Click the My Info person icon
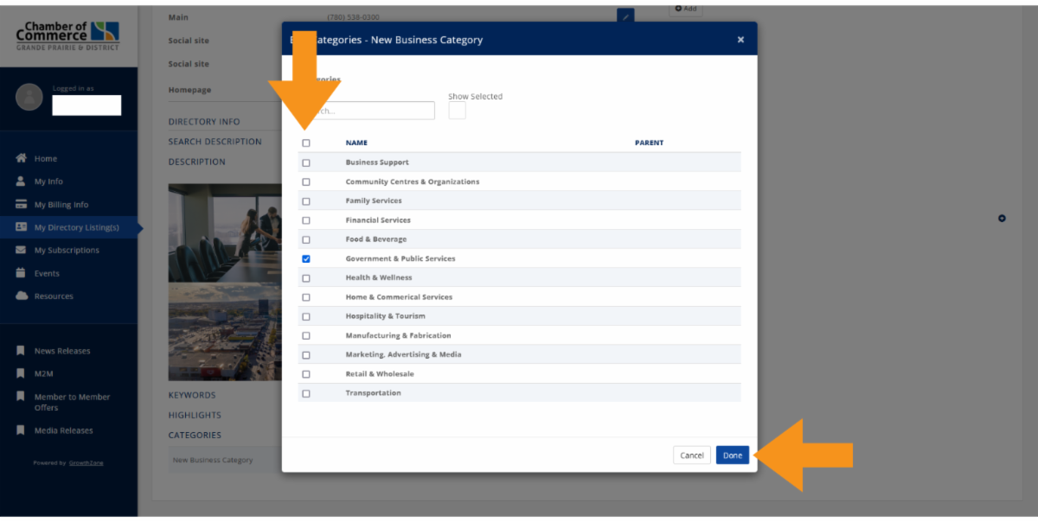Image resolution: width=1038 pixels, height=522 pixels. click(22, 181)
